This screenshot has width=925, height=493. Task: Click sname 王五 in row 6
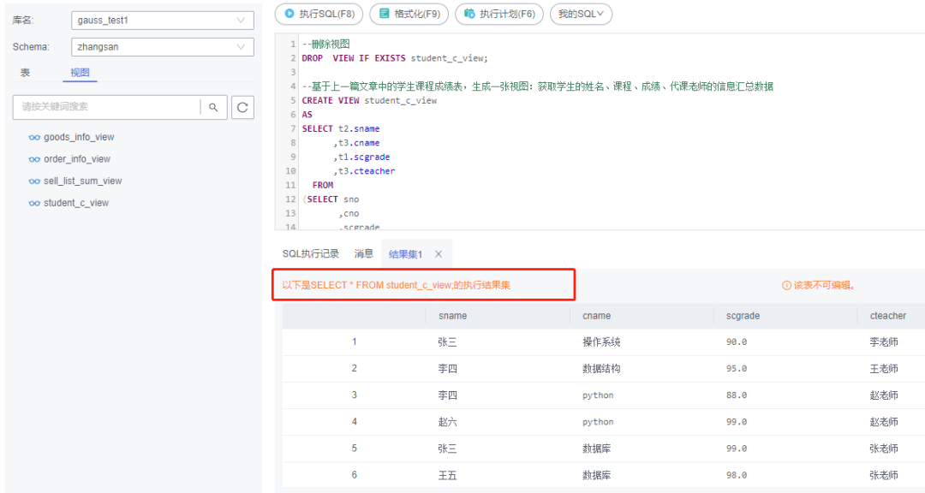447,475
